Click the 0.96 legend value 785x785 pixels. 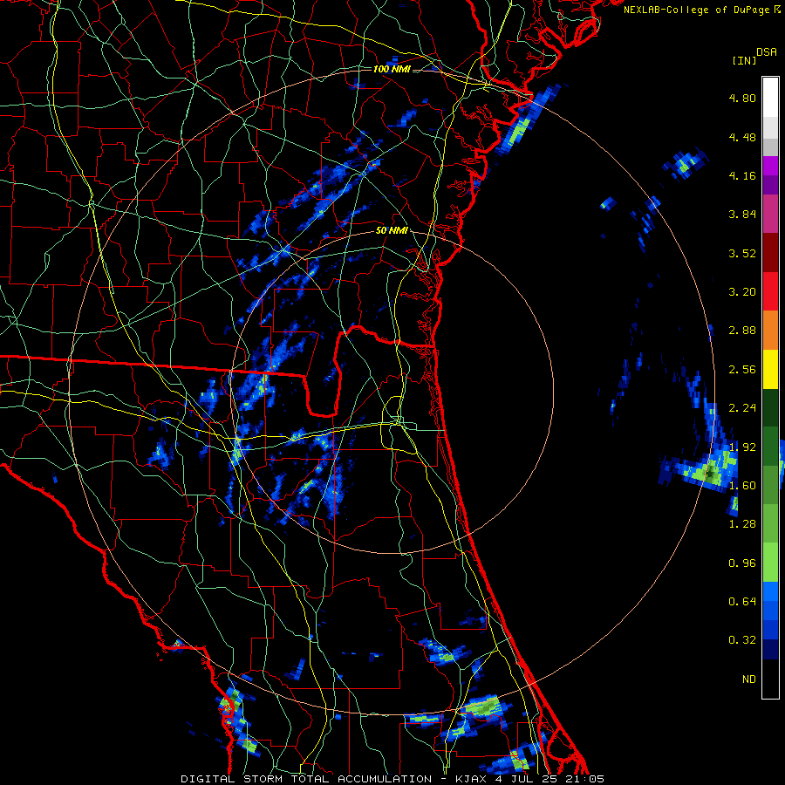pos(742,563)
